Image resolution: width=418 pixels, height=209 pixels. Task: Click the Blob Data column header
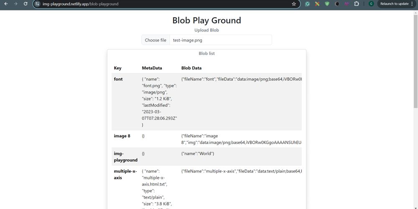pos(191,68)
